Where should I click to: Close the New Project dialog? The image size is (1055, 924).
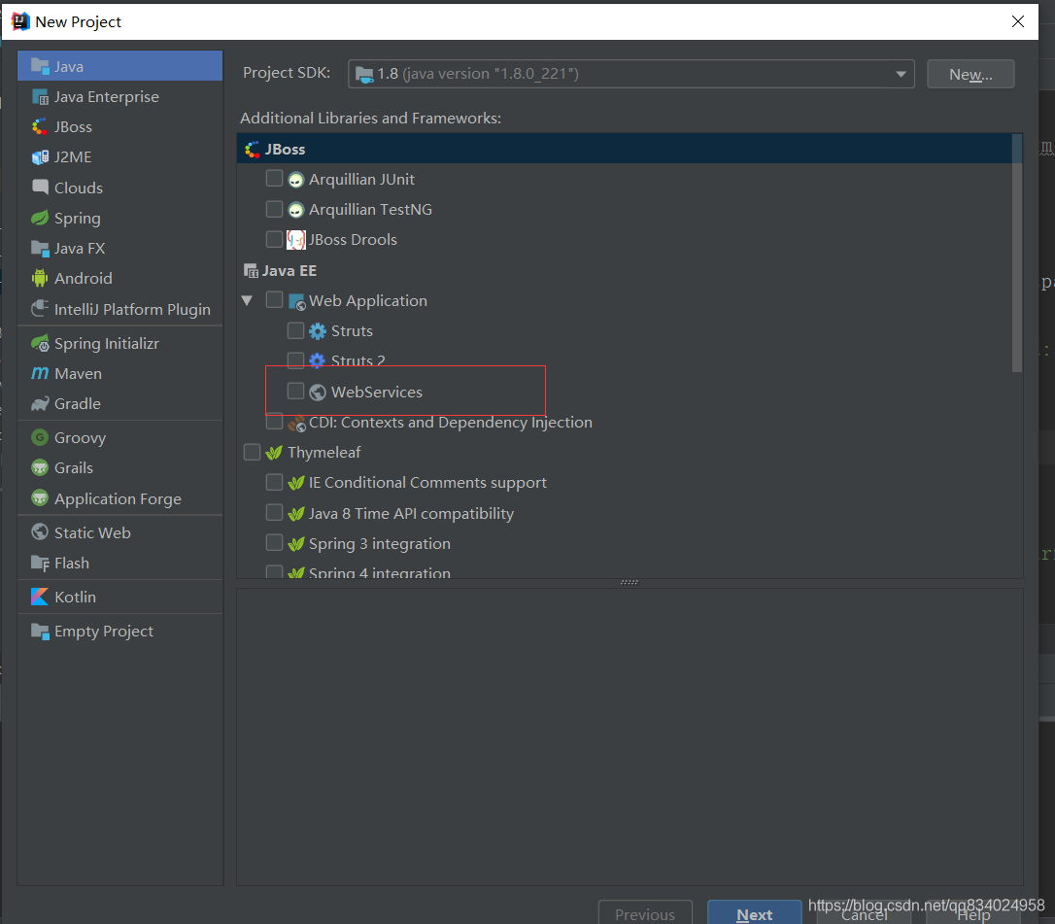(1018, 21)
